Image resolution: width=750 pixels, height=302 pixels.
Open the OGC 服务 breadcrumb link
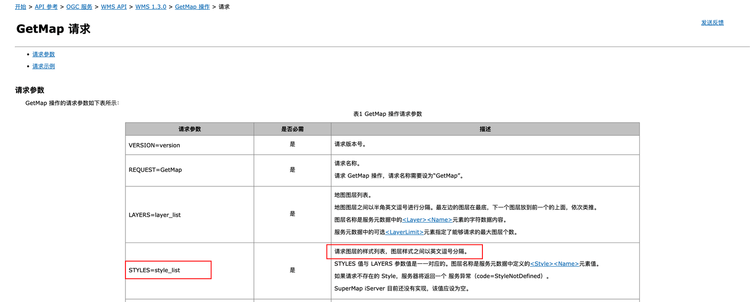point(79,7)
